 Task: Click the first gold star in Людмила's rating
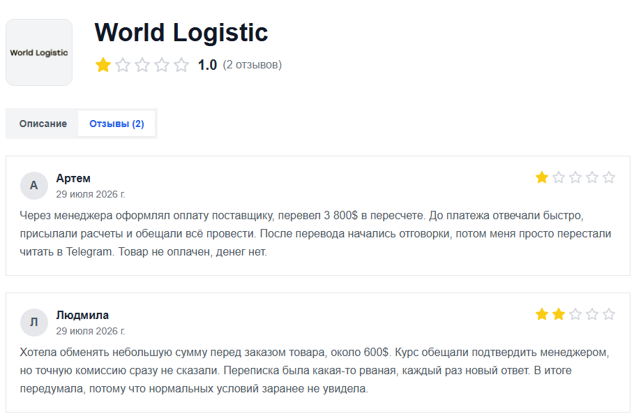tap(542, 314)
